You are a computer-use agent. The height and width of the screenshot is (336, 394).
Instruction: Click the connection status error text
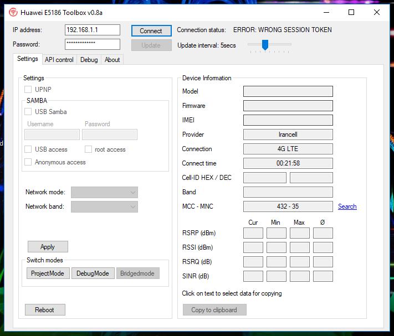283,30
